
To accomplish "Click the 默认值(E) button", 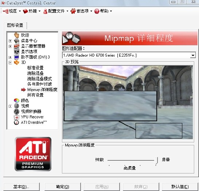I will (180, 187).
